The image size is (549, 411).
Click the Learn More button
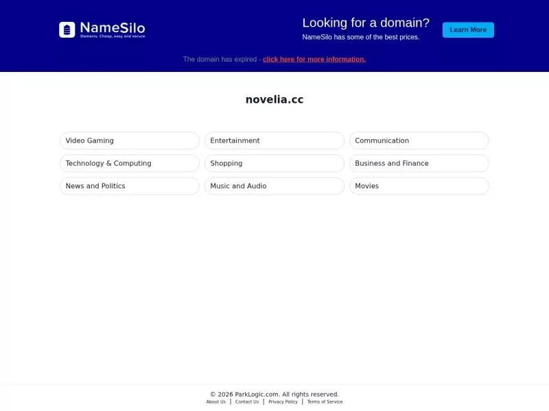(x=468, y=29)
